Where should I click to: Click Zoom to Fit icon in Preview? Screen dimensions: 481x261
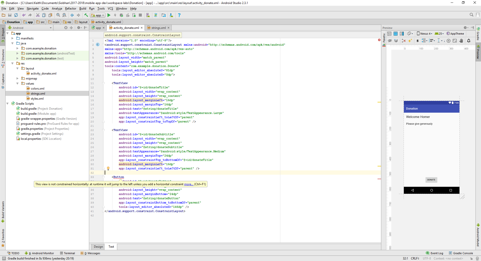[x=455, y=41]
